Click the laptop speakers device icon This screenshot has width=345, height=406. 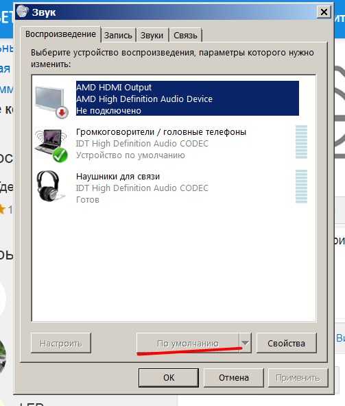[50, 142]
